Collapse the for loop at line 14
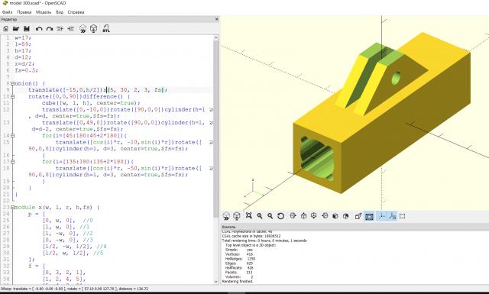Image resolution: width=489 pixels, height=294 pixels. point(12,136)
